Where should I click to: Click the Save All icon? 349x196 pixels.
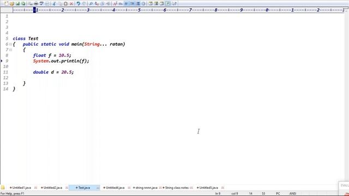click(x=23, y=4)
